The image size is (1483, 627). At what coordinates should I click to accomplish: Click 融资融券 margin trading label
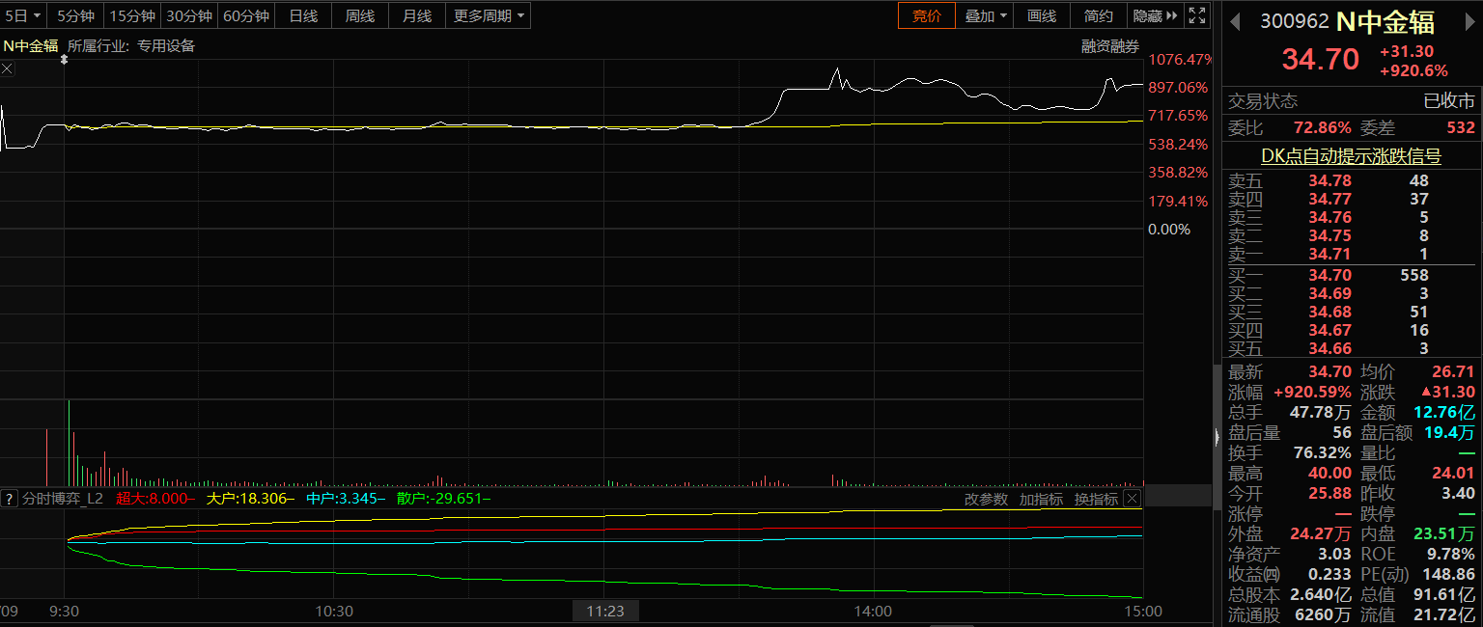(1110, 45)
